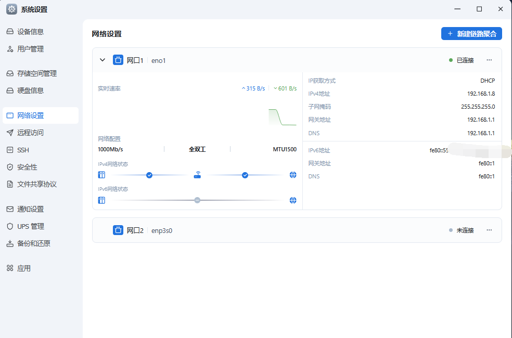Image resolution: width=512 pixels, height=338 pixels.
Task: Click the 网口1 ethernet port icon
Action: coord(118,60)
